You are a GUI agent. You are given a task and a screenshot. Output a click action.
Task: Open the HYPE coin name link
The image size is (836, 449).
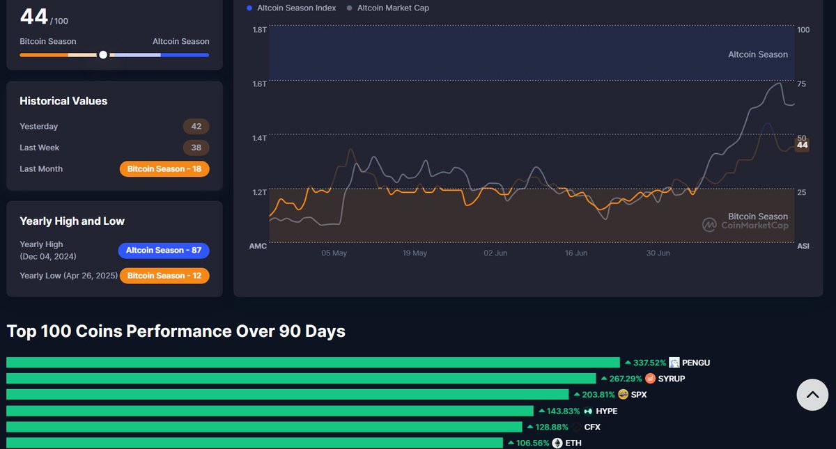point(607,411)
